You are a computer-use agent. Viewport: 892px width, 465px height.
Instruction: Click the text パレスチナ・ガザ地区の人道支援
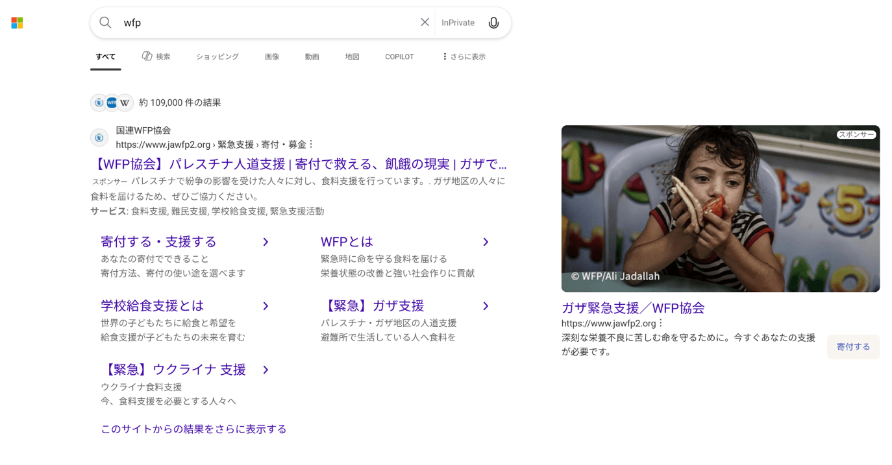click(x=388, y=322)
